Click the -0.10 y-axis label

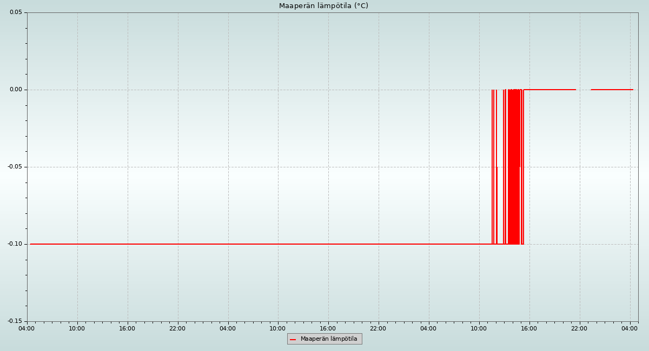coord(15,244)
